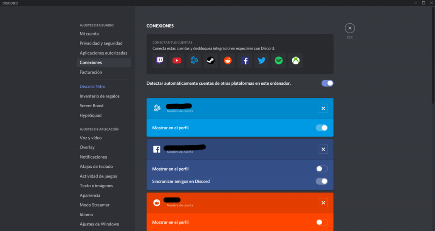Go to Privacidad y seguridad

pyautogui.click(x=101, y=43)
